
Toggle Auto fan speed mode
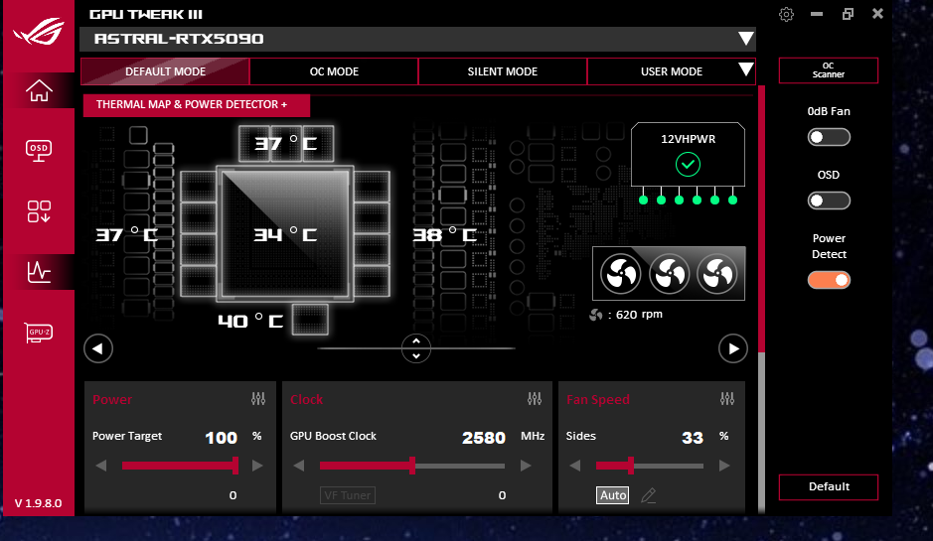pyautogui.click(x=613, y=495)
